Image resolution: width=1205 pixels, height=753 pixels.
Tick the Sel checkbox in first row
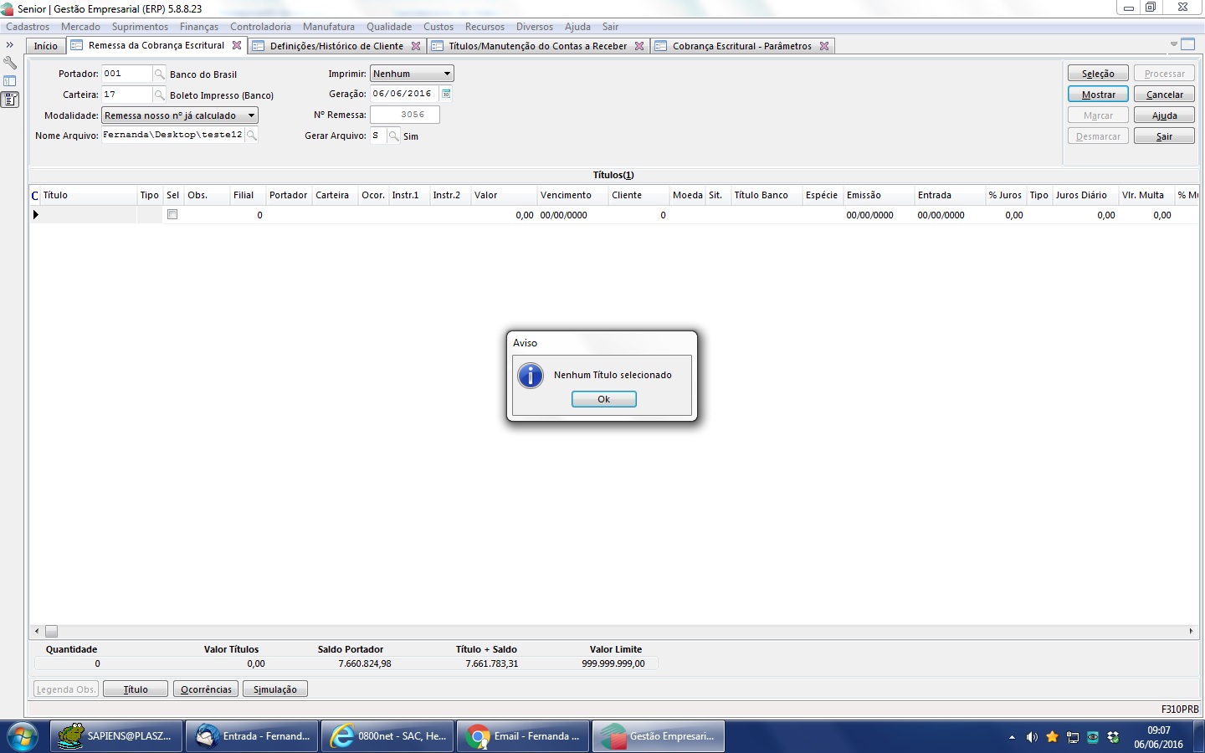pyautogui.click(x=172, y=215)
